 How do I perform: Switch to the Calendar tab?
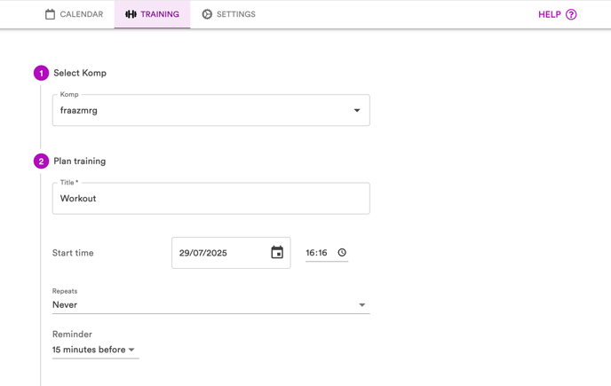coord(74,14)
